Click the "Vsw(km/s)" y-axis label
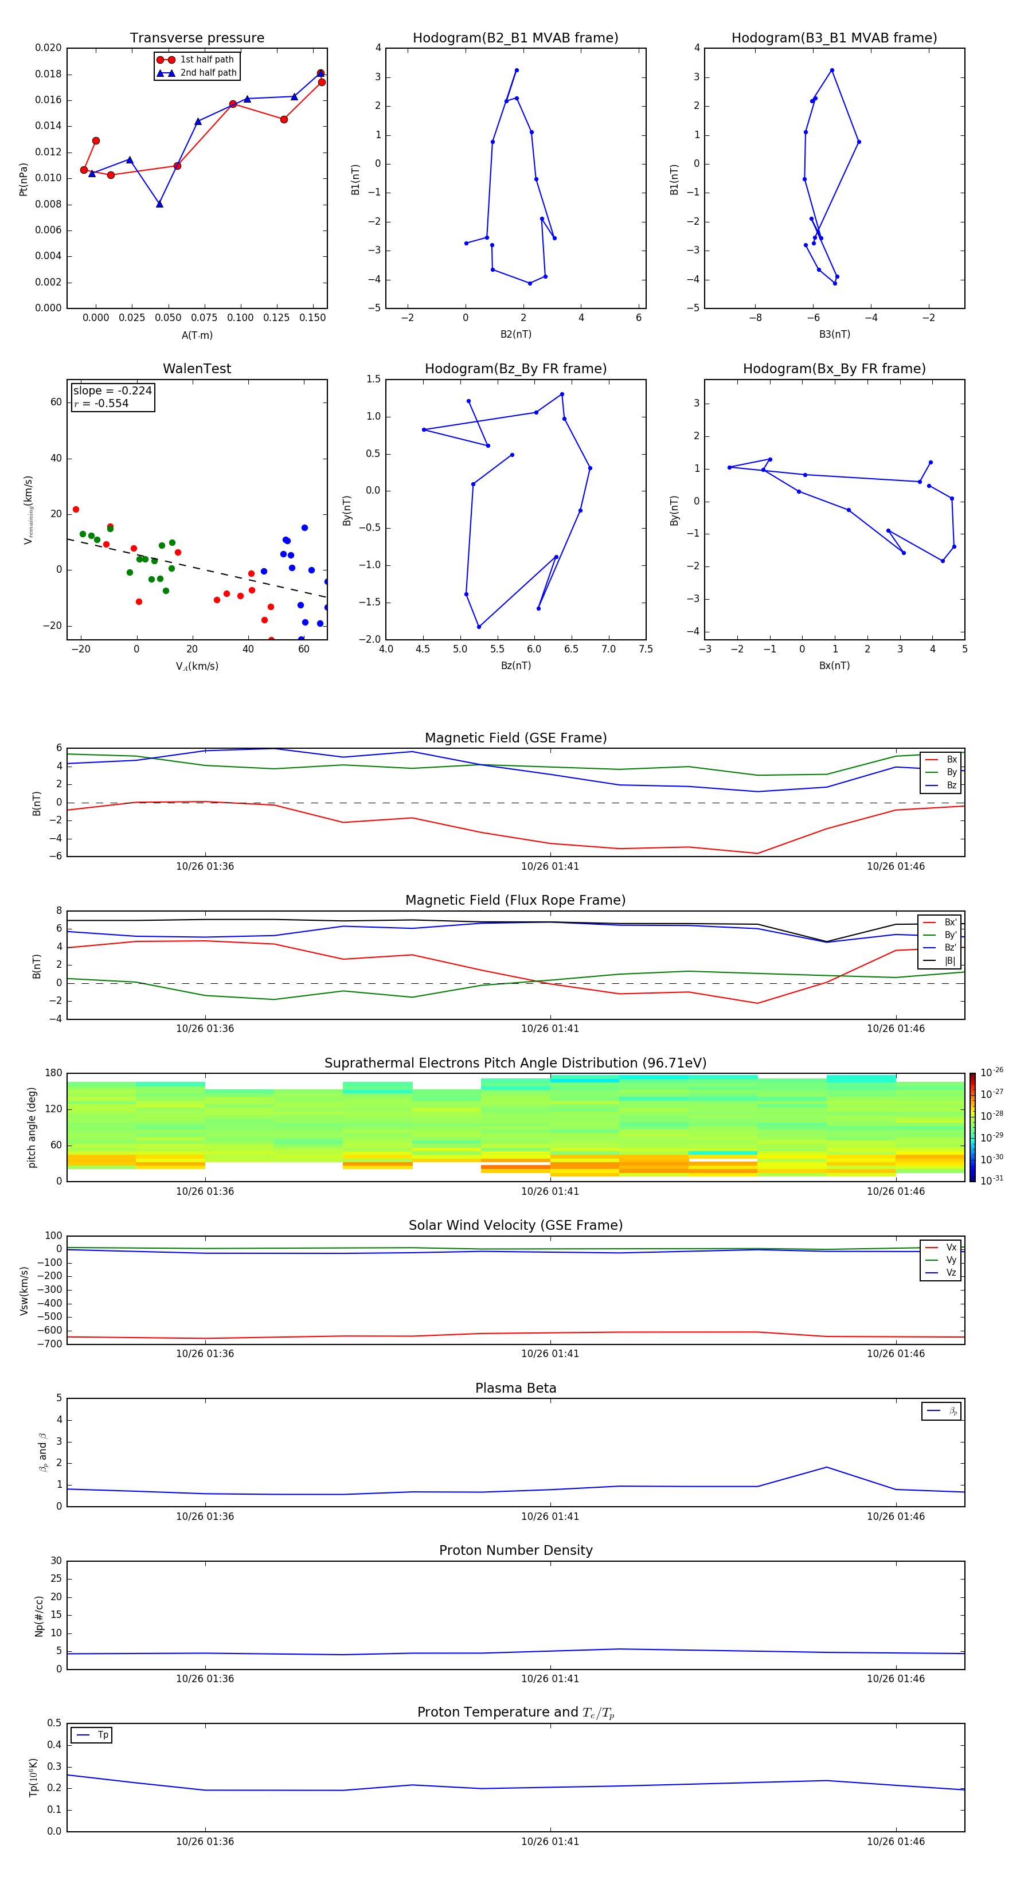1032x1892 pixels. click(x=24, y=1291)
